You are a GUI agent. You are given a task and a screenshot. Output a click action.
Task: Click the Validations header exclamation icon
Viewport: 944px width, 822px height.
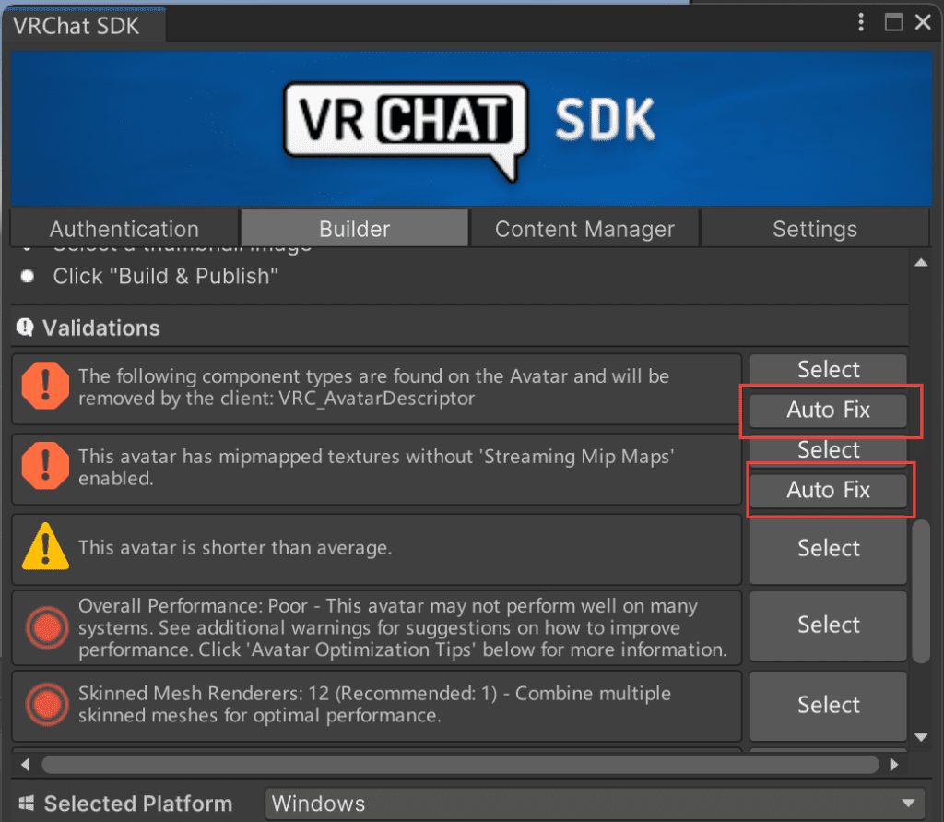coord(26,328)
